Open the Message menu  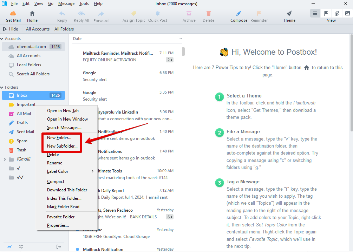coord(66,4)
